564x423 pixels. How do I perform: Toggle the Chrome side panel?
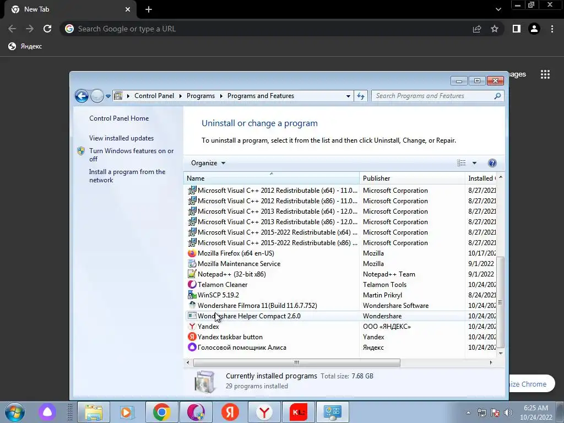517,29
